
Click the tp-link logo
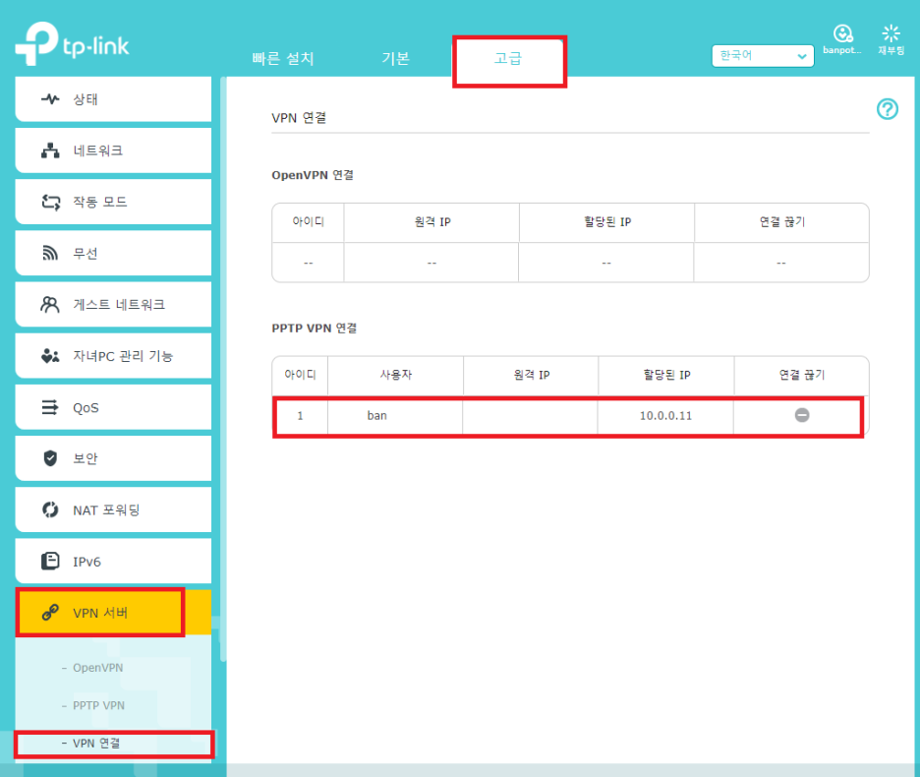[x=72, y=43]
